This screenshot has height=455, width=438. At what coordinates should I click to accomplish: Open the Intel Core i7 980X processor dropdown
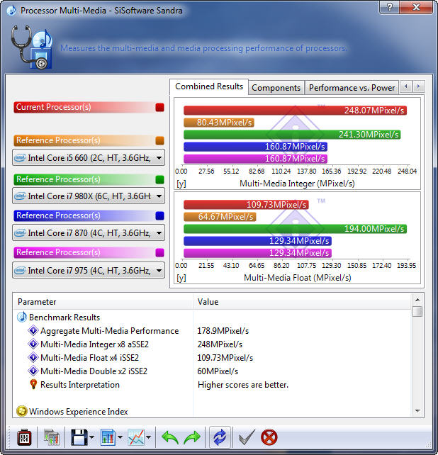click(x=89, y=196)
